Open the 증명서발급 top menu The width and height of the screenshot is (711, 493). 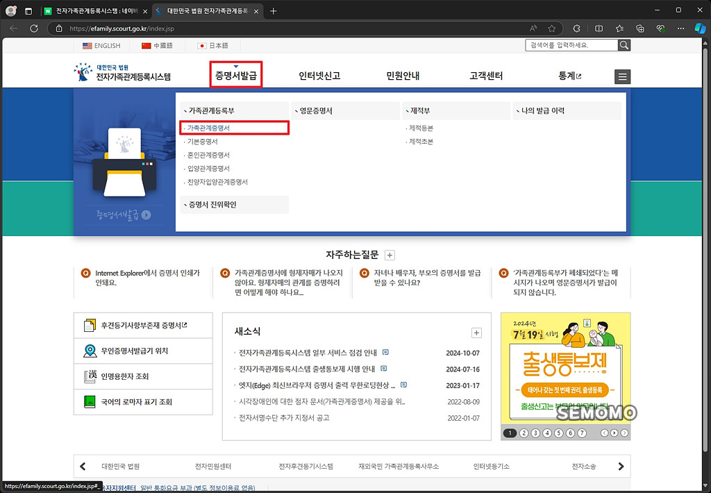point(236,75)
